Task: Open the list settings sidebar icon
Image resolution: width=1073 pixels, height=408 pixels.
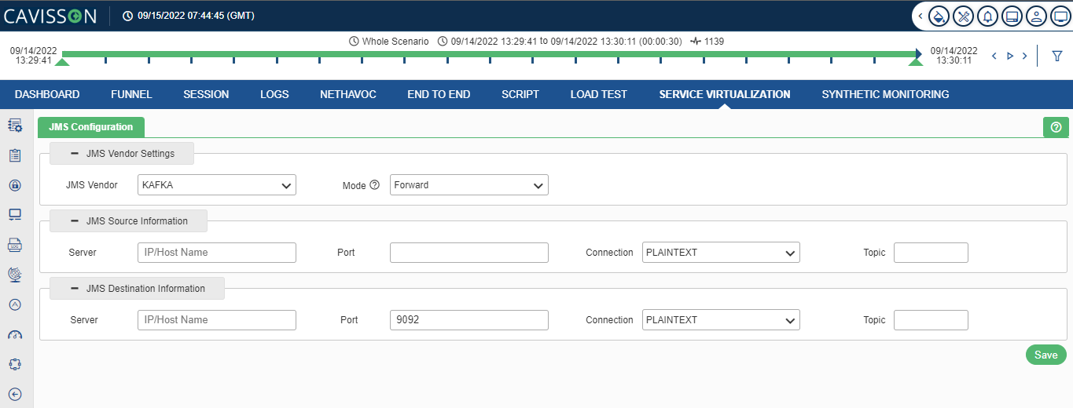Action: pos(15,126)
